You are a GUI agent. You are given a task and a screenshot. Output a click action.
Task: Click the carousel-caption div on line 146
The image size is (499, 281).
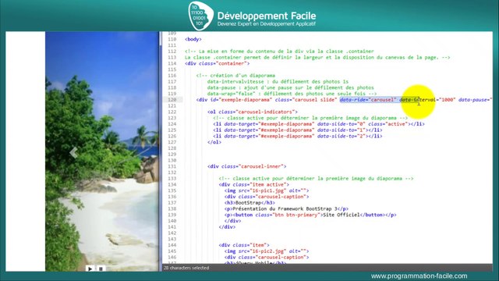267,257
